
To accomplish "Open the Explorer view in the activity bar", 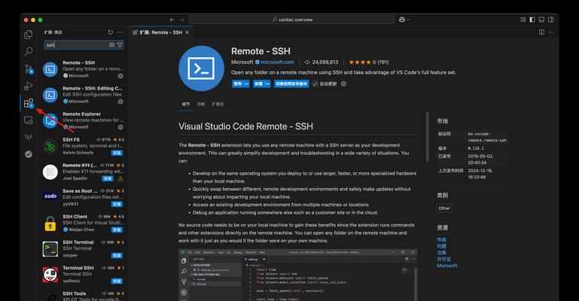I will click(x=29, y=35).
